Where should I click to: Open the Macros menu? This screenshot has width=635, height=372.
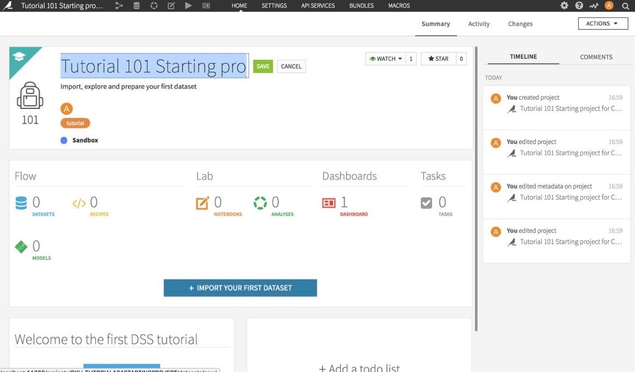pos(399,5)
